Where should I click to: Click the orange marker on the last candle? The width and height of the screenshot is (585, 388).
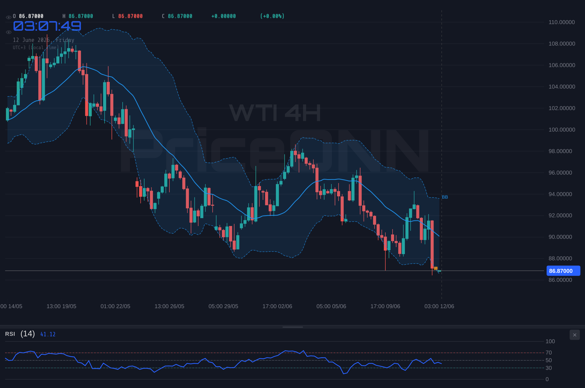pyautogui.click(x=436, y=268)
